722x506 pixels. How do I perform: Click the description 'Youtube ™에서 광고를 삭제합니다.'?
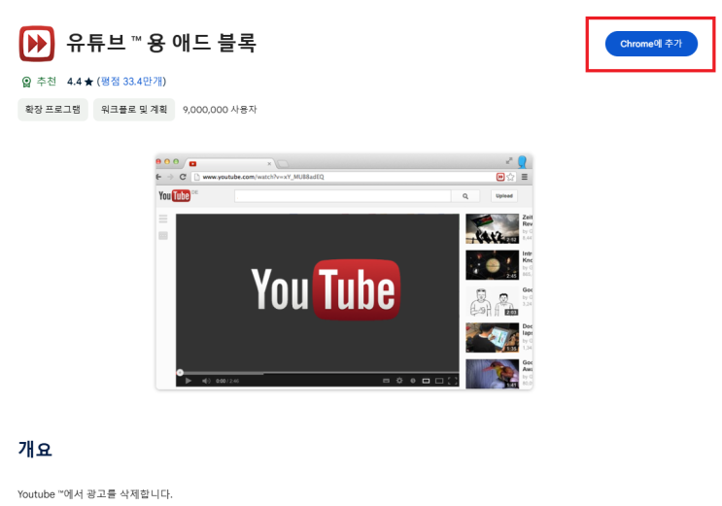click(x=95, y=494)
